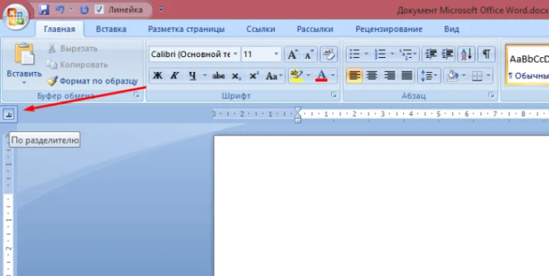This screenshot has width=549, height=276.
Task: Click the Calibri font name field
Action: pos(190,54)
